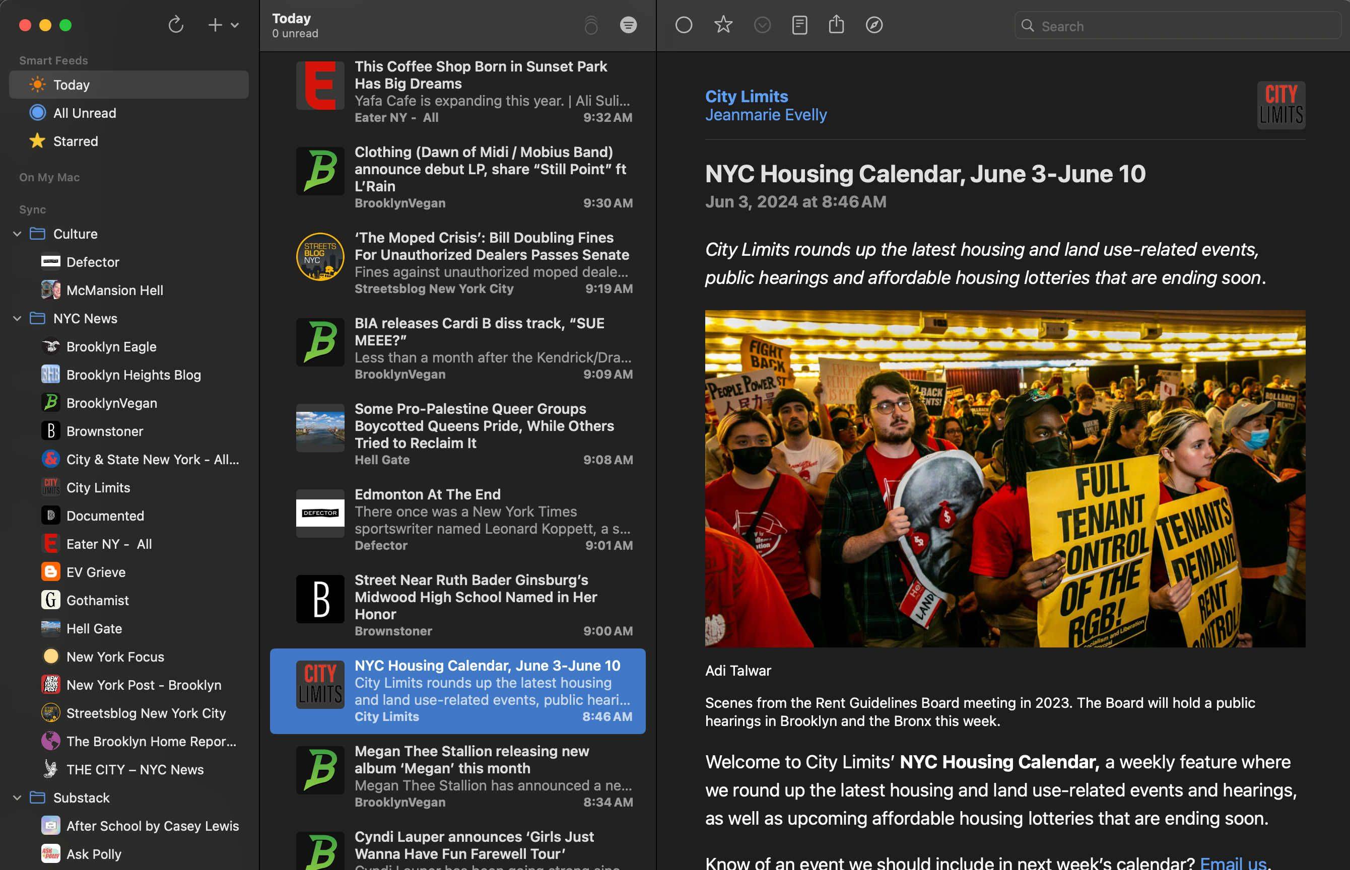1350x870 pixels.
Task: Click the tenant protest photo in the article
Action: 1005,478
